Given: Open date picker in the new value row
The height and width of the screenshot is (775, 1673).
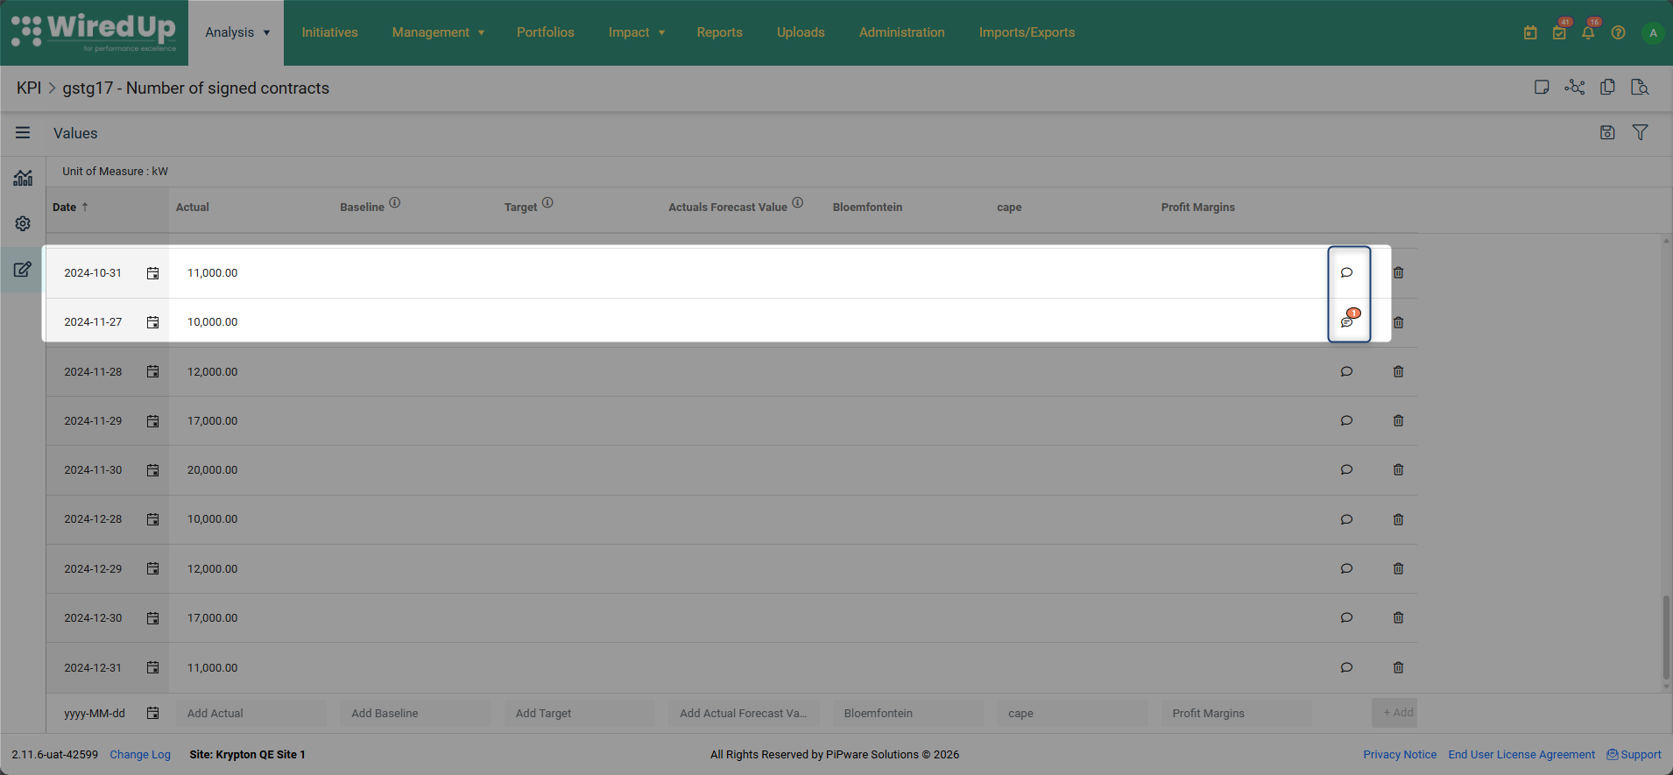Looking at the screenshot, I should pos(152,713).
